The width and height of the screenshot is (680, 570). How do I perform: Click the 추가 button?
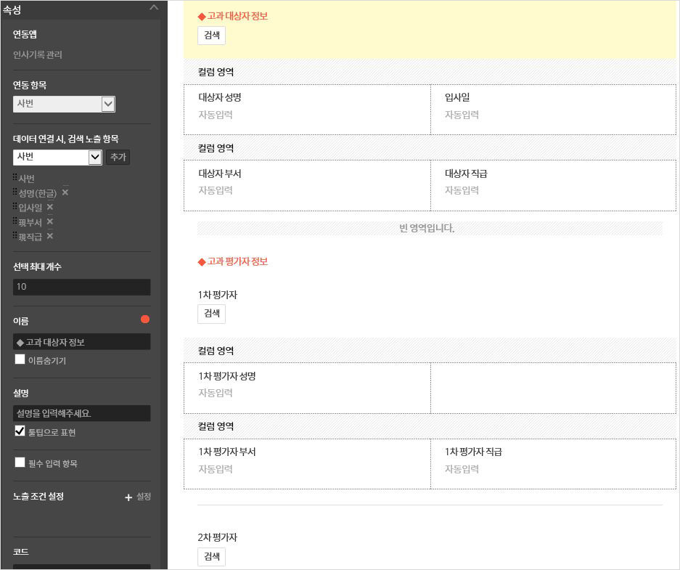tap(118, 157)
